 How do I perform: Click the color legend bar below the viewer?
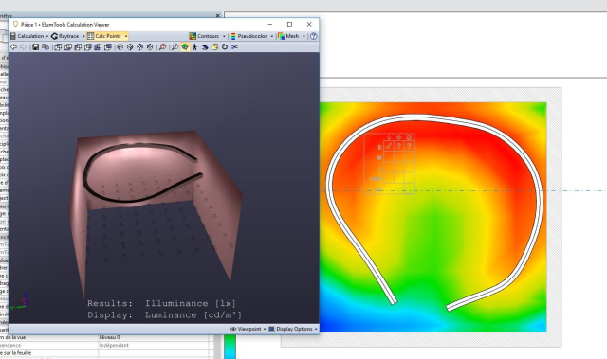[230, 347]
